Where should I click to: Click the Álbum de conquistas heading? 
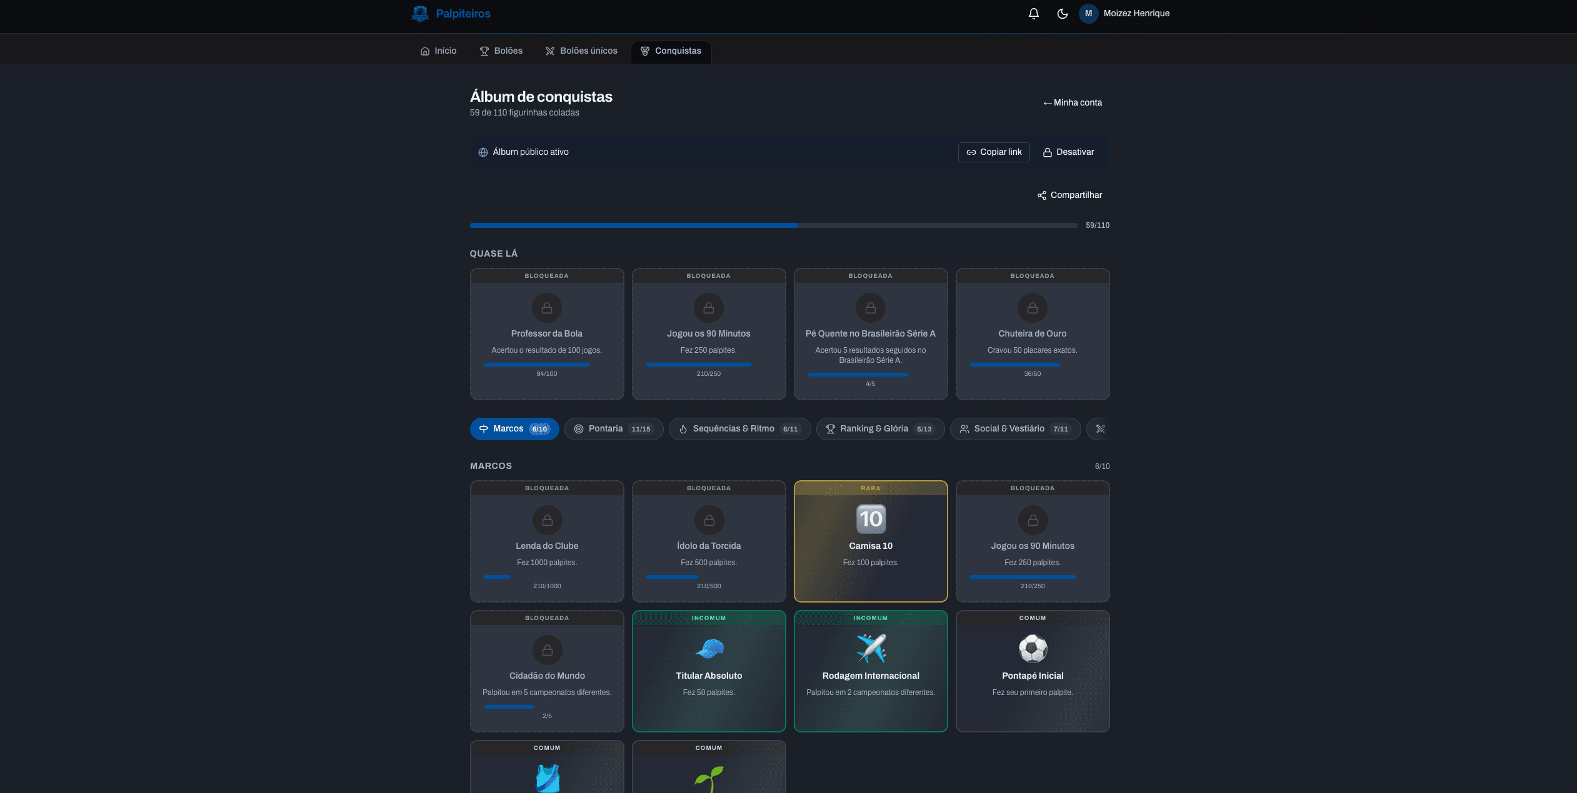(541, 97)
